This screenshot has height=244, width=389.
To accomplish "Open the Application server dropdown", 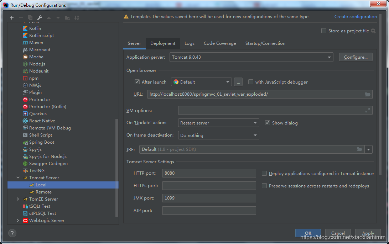I will pyautogui.click(x=251, y=57).
